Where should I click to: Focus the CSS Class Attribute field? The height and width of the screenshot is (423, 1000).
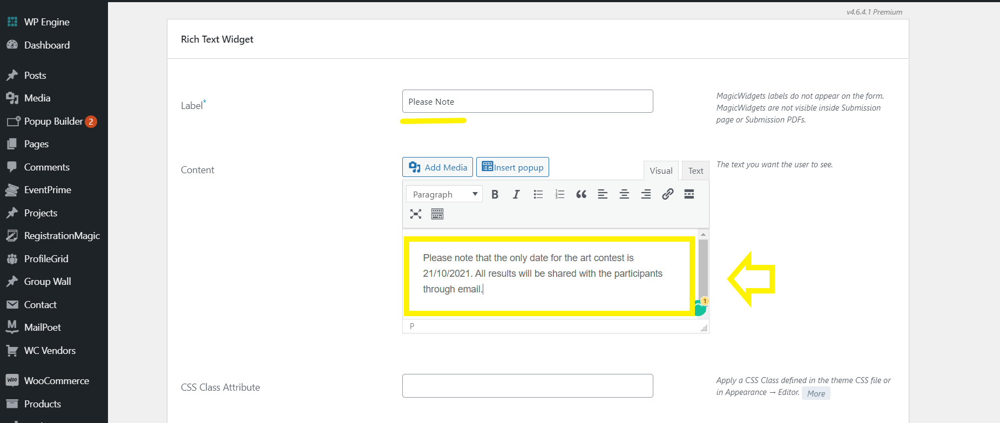tap(528, 386)
